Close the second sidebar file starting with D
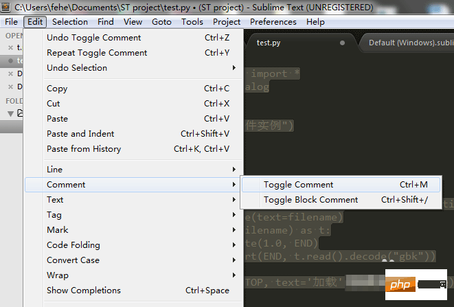This screenshot has width=454, height=307. pyautogui.click(x=11, y=87)
